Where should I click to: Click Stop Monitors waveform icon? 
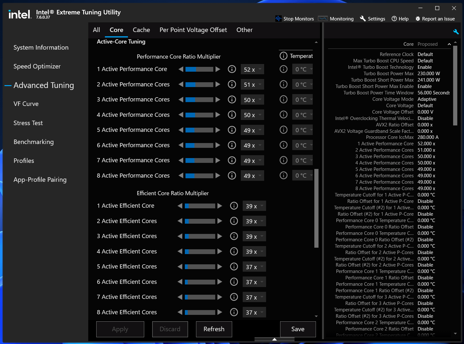(278, 19)
